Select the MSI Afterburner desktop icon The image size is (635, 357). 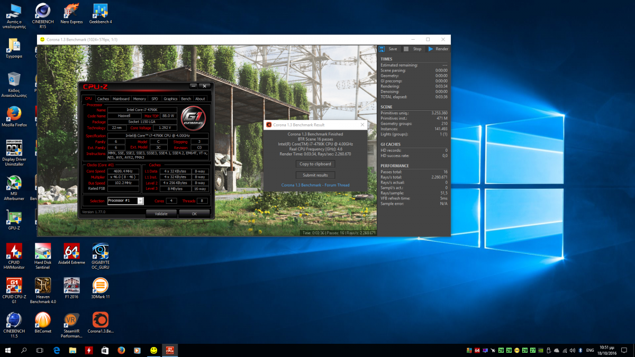[x=14, y=188]
